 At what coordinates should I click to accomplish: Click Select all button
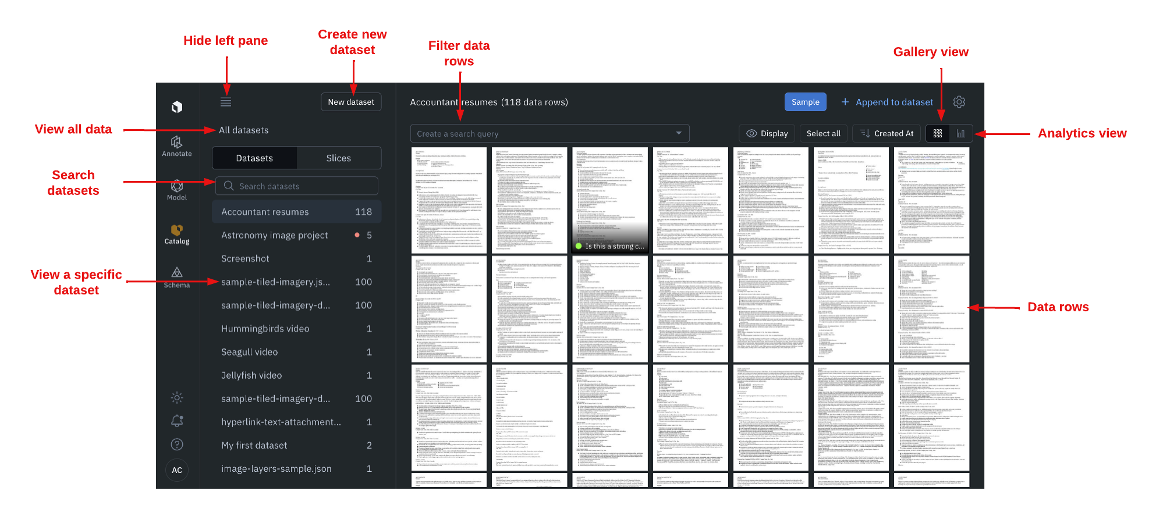824,133
